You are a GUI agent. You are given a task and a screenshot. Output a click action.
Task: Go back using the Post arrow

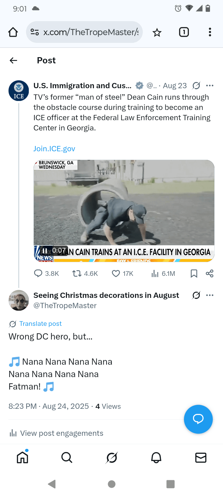[13, 60]
